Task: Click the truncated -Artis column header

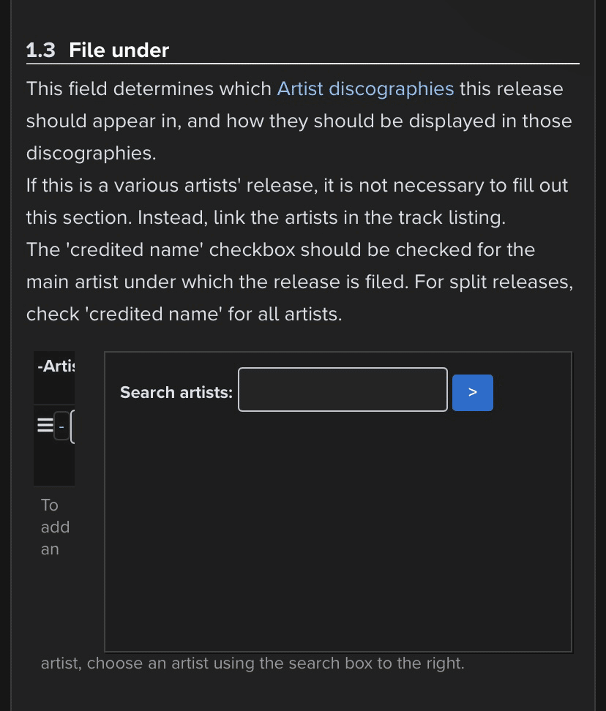Action: pyautogui.click(x=56, y=366)
